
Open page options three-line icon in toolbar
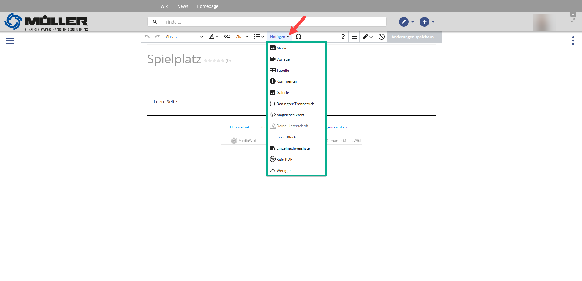pyautogui.click(x=354, y=37)
